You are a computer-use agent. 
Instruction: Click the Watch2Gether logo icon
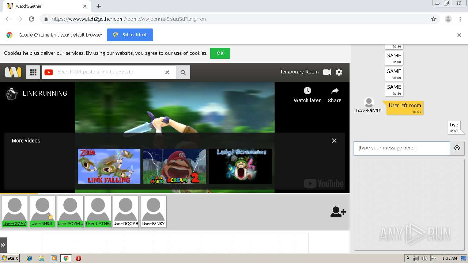(13, 72)
